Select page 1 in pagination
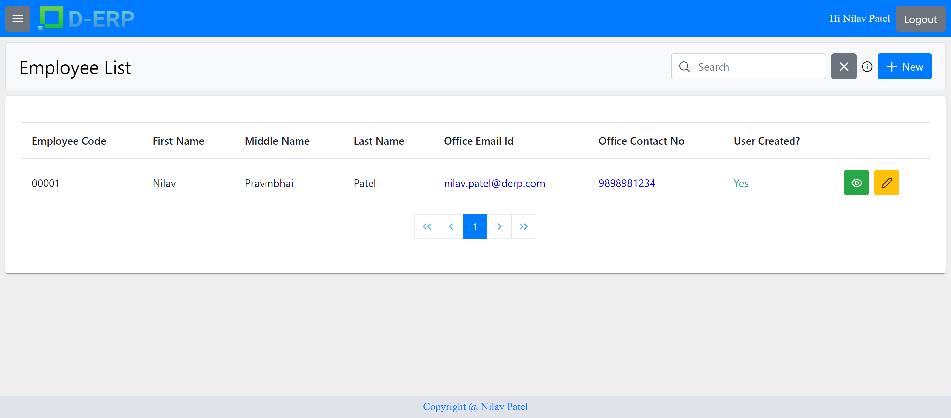 coord(475,226)
